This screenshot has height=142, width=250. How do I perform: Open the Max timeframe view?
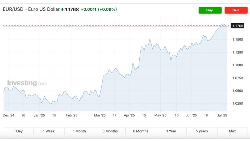coord(232,131)
